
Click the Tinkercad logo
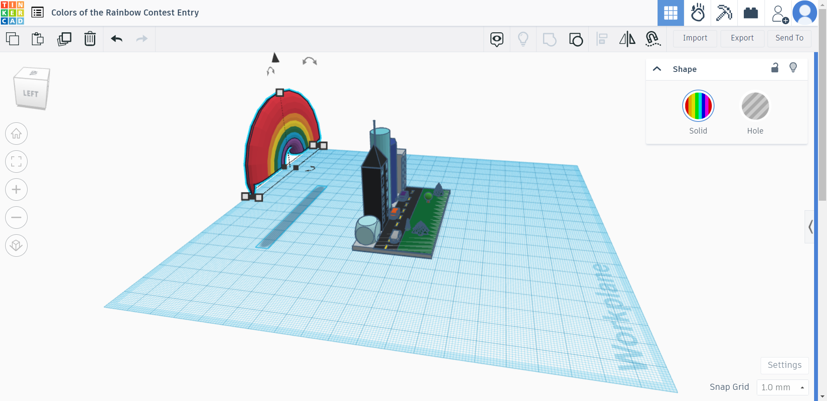click(12, 12)
